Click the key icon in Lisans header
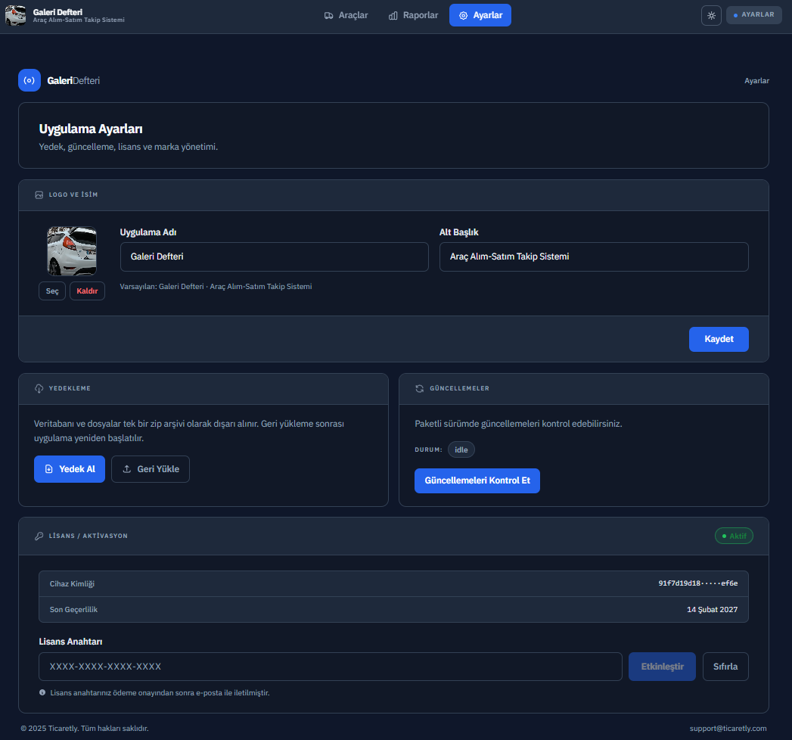Screen dimensions: 792x740 click(x=39, y=536)
